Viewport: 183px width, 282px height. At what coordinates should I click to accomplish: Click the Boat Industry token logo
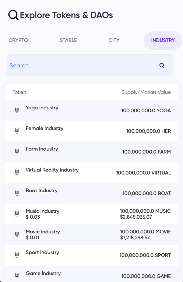[17, 193]
